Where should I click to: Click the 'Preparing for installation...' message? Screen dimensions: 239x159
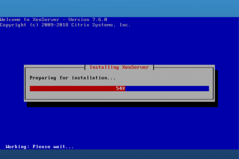pos(72,78)
